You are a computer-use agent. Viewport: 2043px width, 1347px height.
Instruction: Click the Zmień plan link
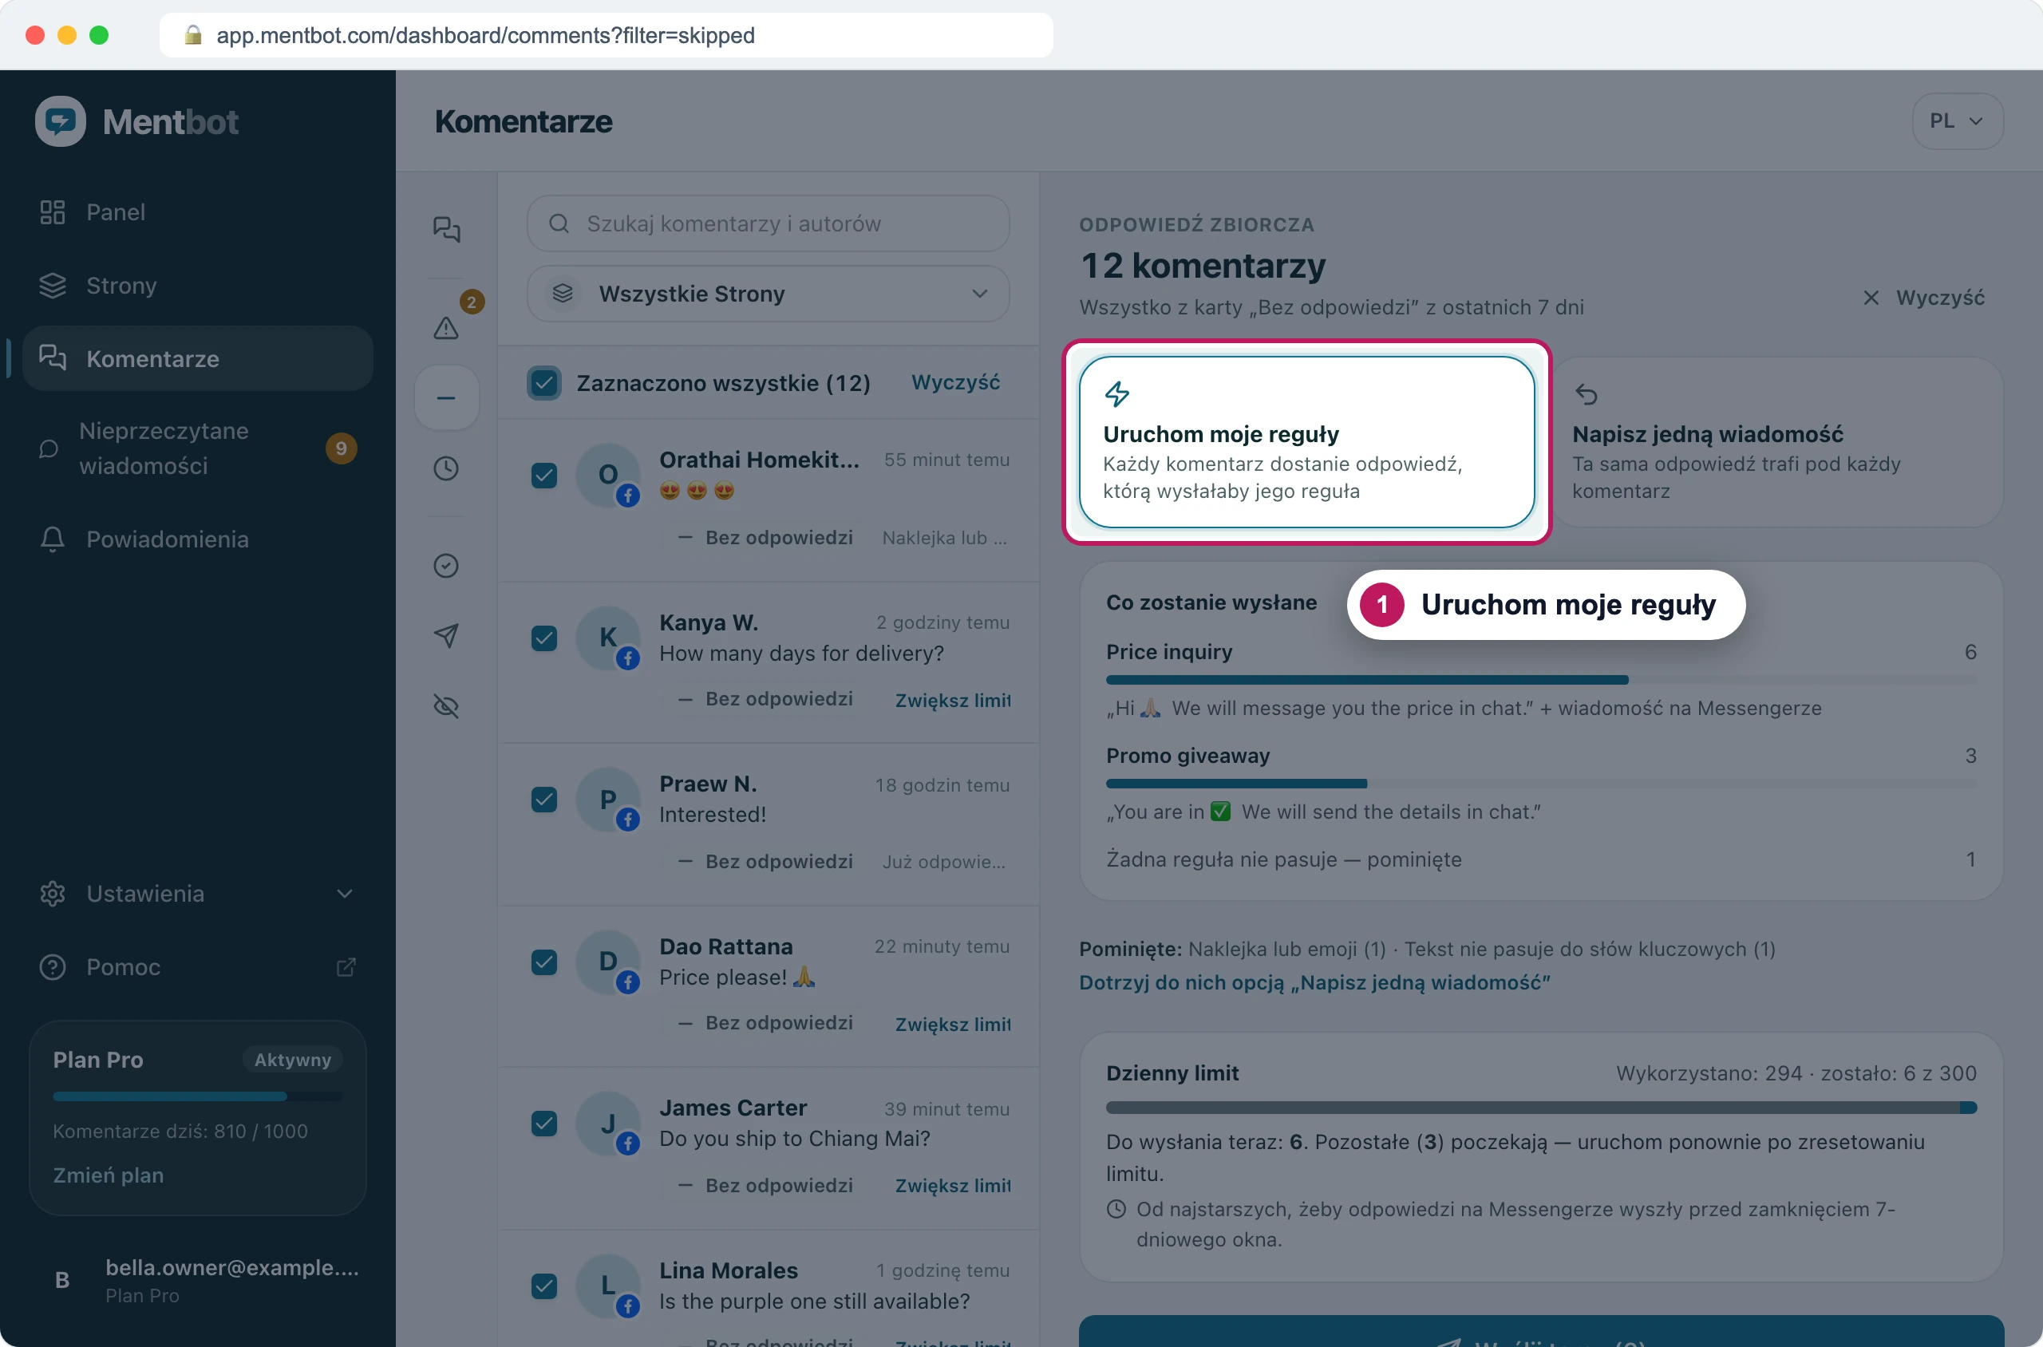point(109,1175)
